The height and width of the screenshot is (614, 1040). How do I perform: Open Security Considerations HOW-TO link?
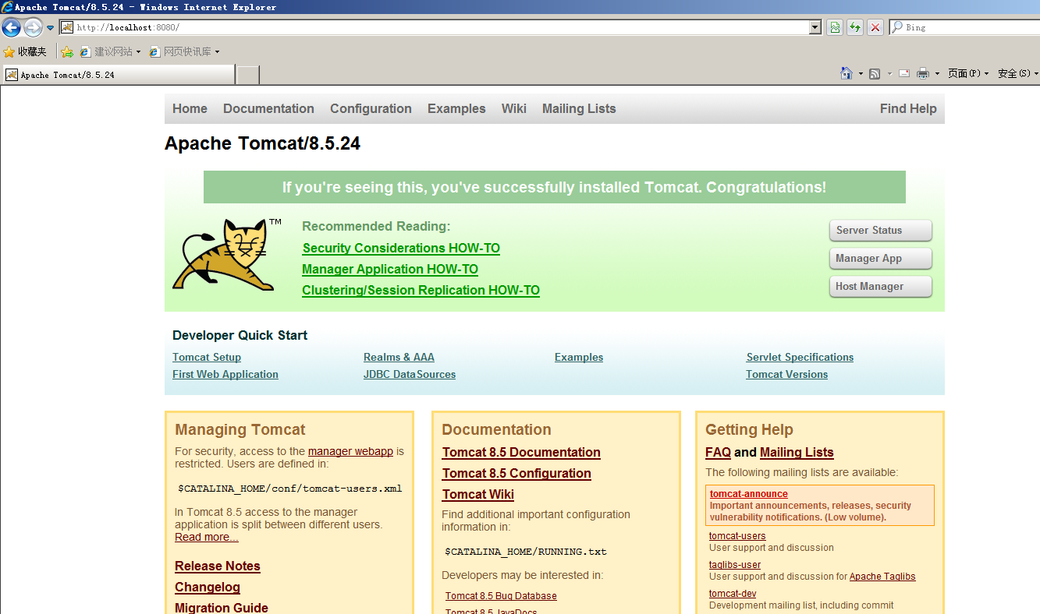401,248
